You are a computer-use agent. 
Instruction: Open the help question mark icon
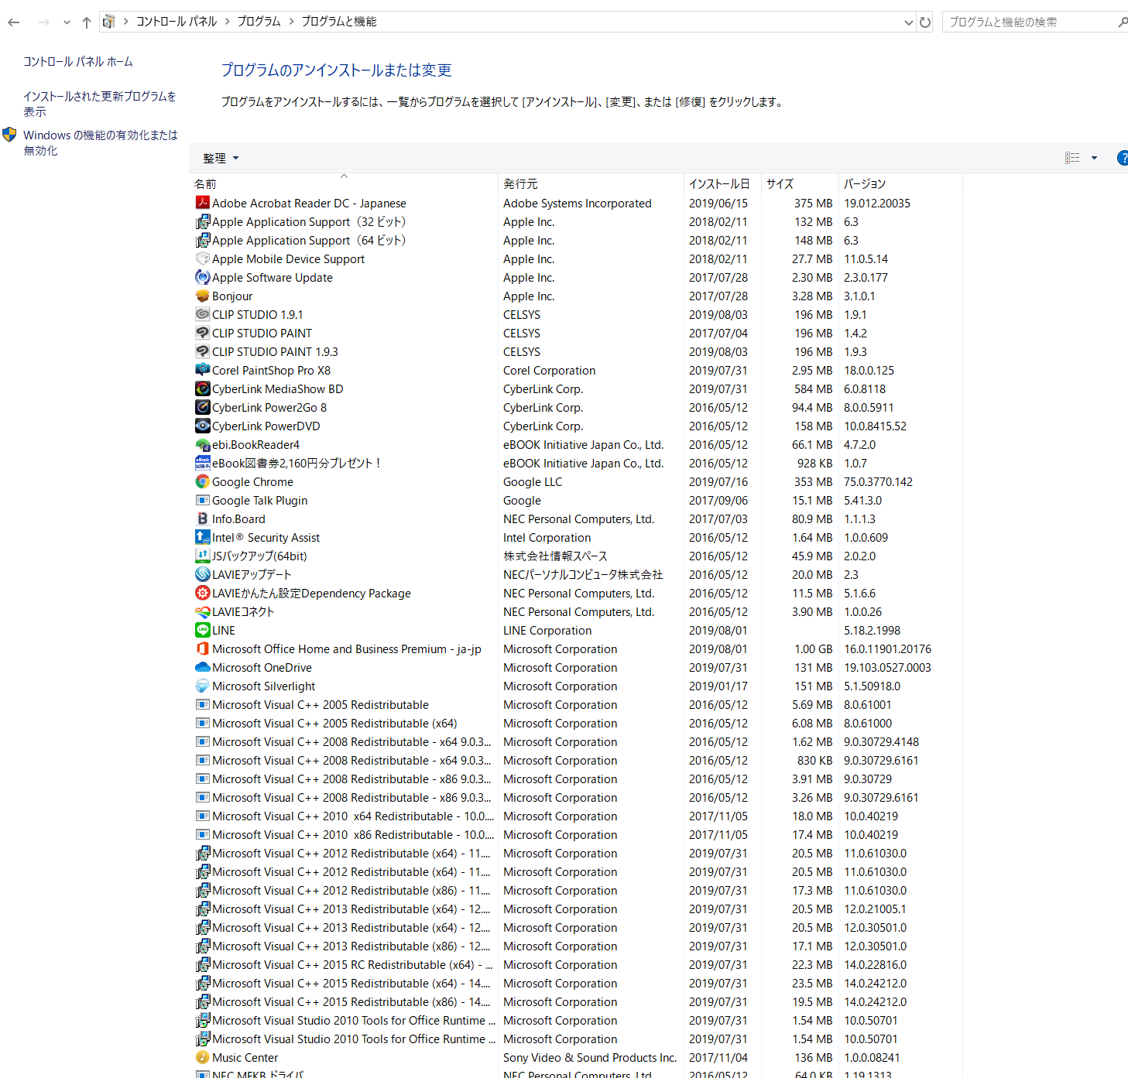pos(1123,158)
